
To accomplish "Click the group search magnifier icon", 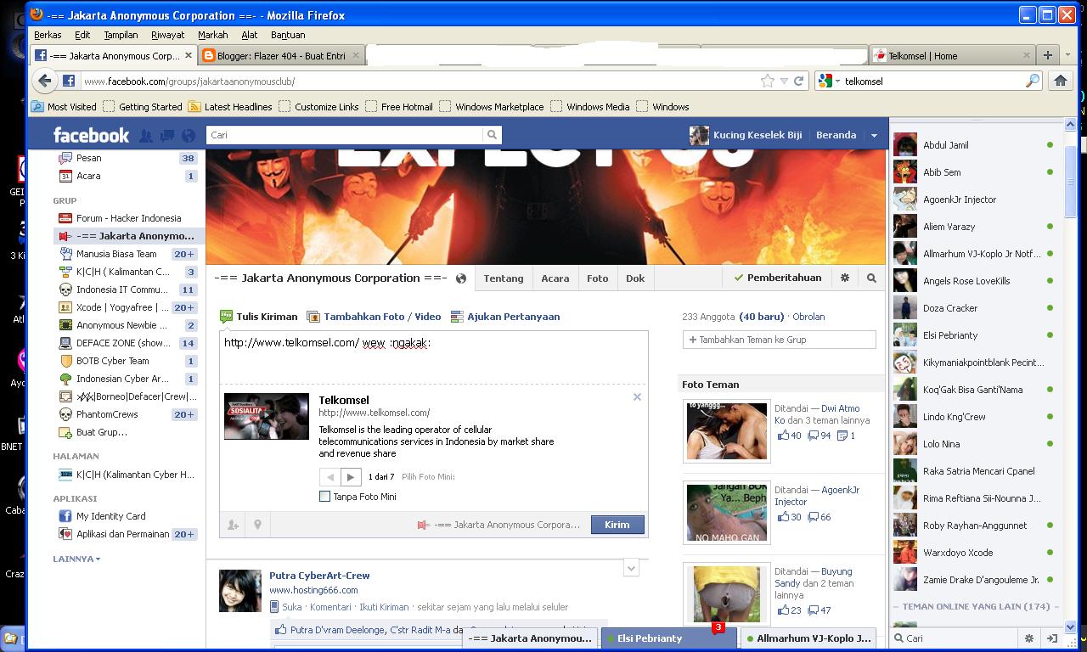I will 871,278.
